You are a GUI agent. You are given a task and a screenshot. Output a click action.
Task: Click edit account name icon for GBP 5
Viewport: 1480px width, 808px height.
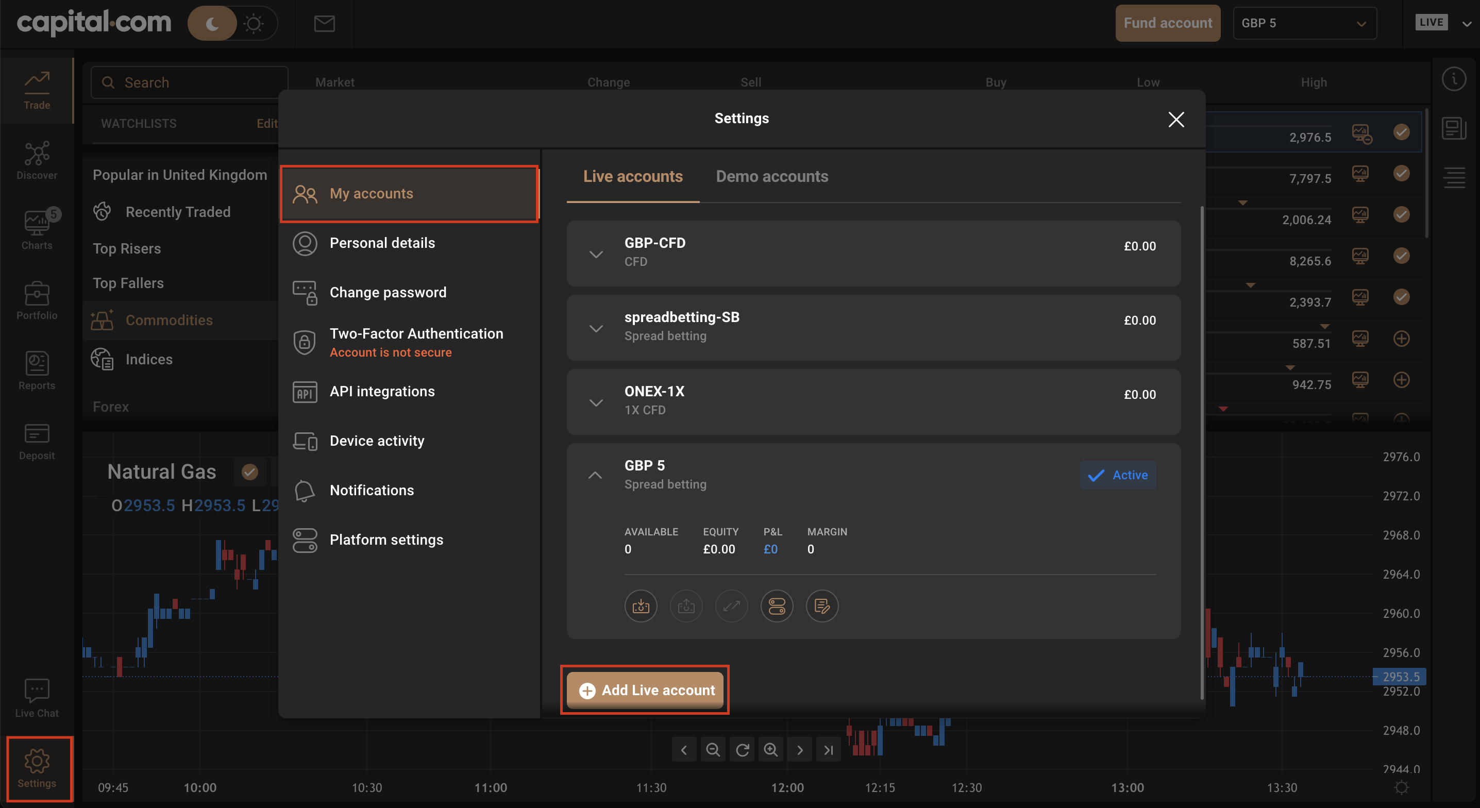[822, 605]
